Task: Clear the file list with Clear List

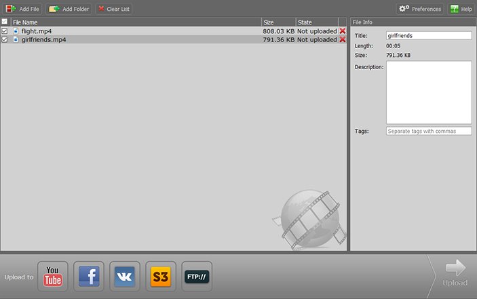Action: [114, 9]
